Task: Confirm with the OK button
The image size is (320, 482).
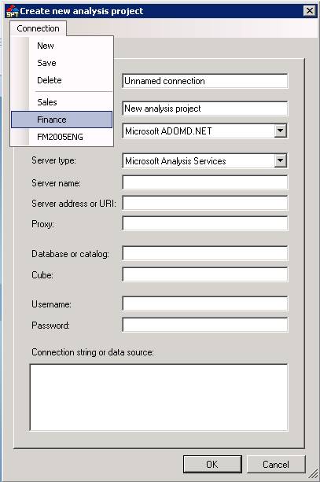Action: (x=212, y=464)
